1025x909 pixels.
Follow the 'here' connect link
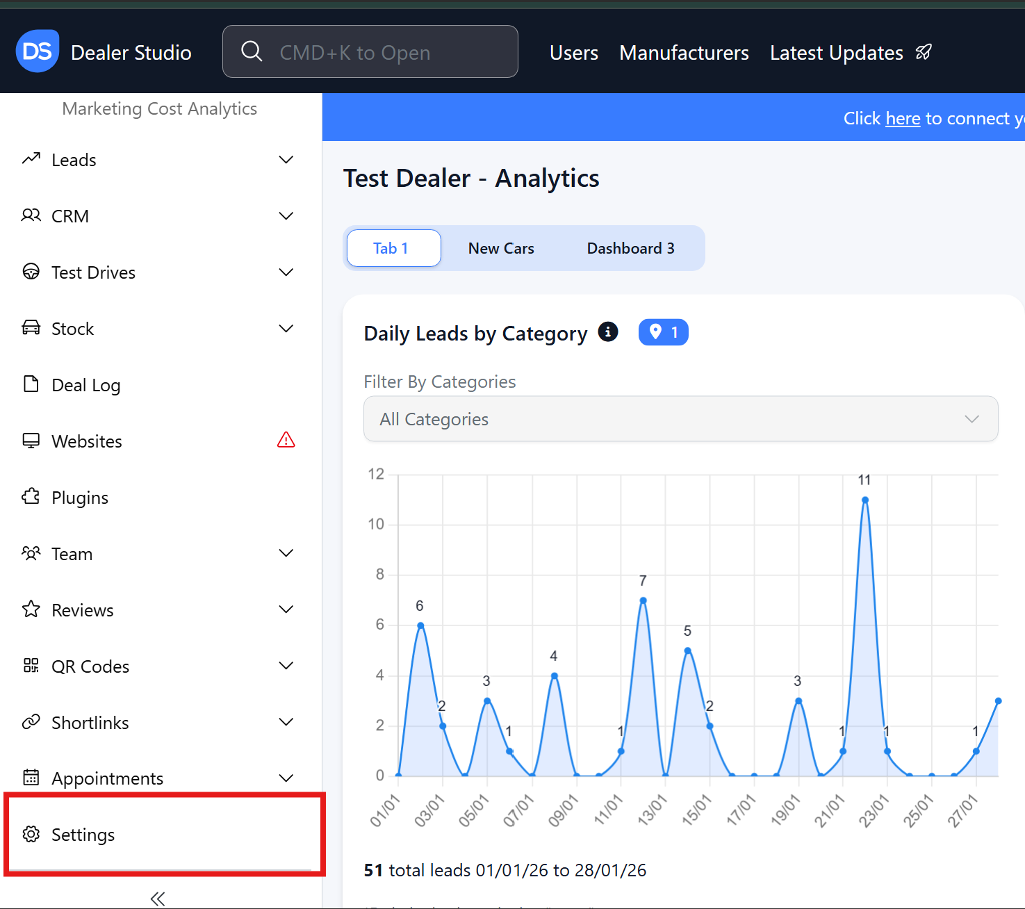(903, 119)
